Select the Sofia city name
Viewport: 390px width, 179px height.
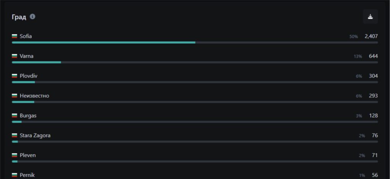[26, 36]
